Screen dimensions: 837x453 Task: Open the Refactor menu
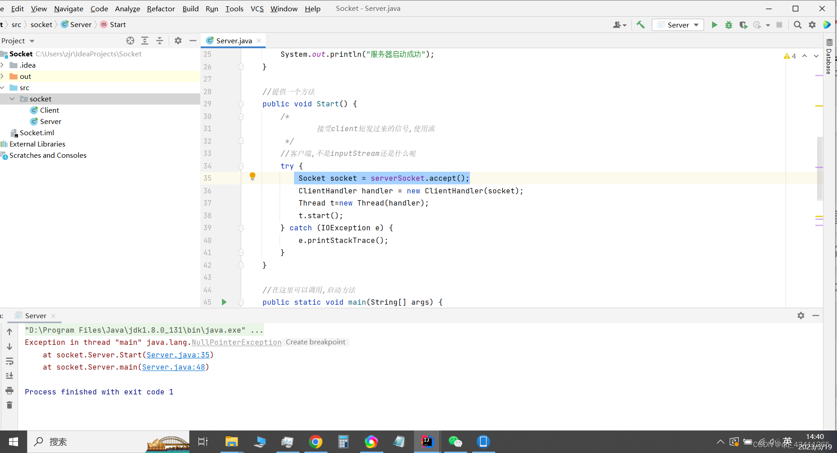click(x=161, y=9)
